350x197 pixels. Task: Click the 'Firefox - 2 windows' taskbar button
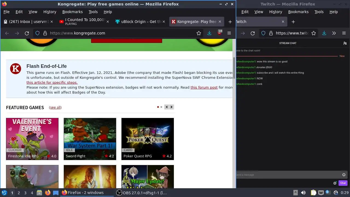pyautogui.click(x=86, y=193)
